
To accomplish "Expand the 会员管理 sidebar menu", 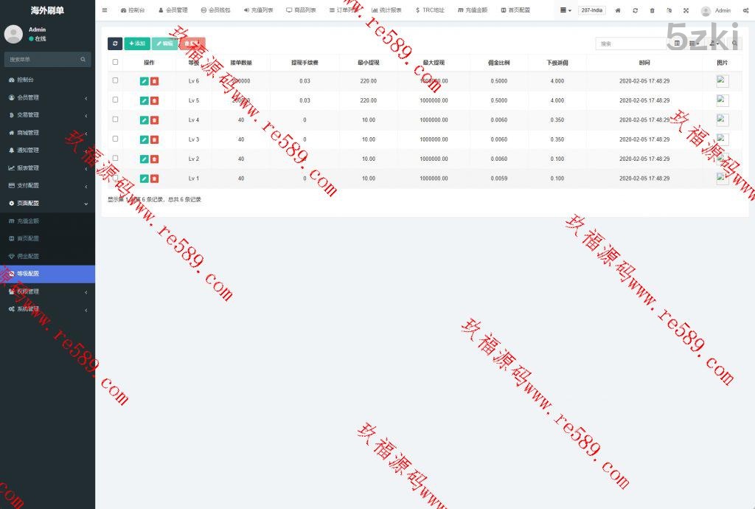I will tap(47, 97).
